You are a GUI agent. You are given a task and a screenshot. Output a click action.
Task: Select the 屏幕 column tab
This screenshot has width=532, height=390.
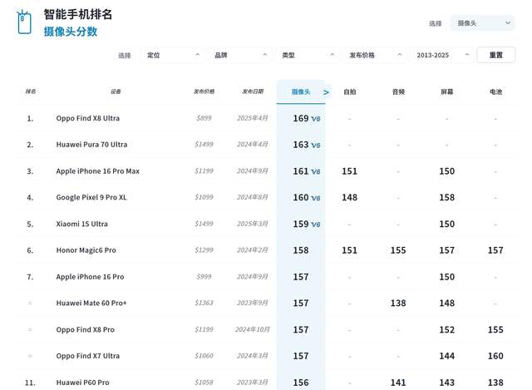pos(447,92)
